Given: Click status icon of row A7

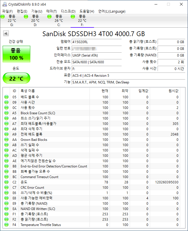Looking at the screenshot, I should click(6, 123).
